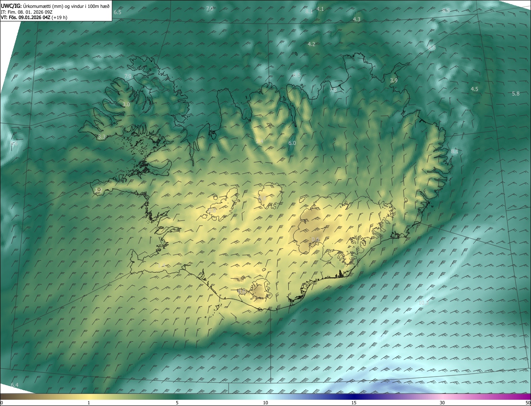Select the colorbar tick label "30"
This screenshot has width=531, height=406.
point(442,403)
